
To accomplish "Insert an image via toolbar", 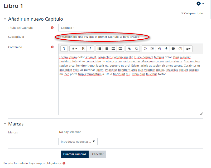I will (152, 49).
